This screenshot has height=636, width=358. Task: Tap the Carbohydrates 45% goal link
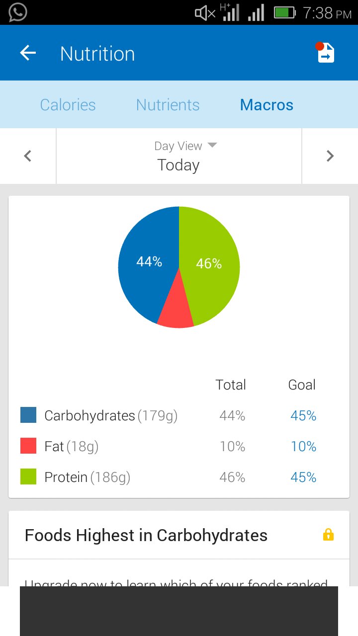click(303, 415)
